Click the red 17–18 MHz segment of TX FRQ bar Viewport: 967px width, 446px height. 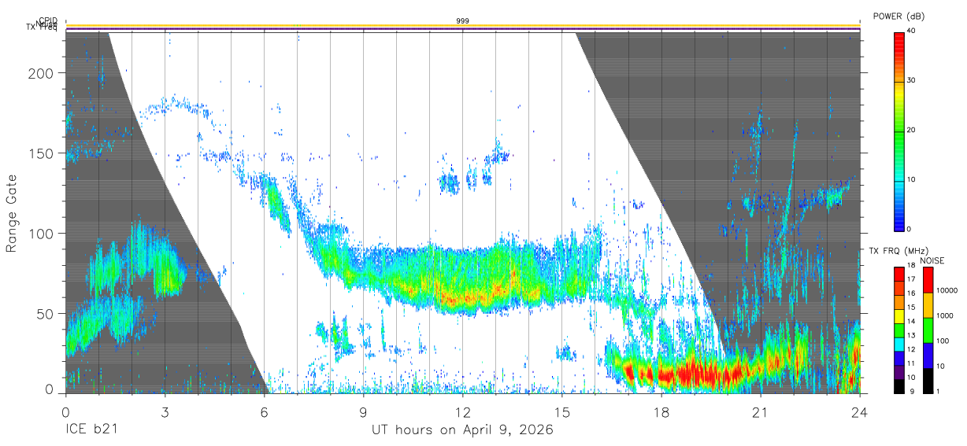point(898,275)
